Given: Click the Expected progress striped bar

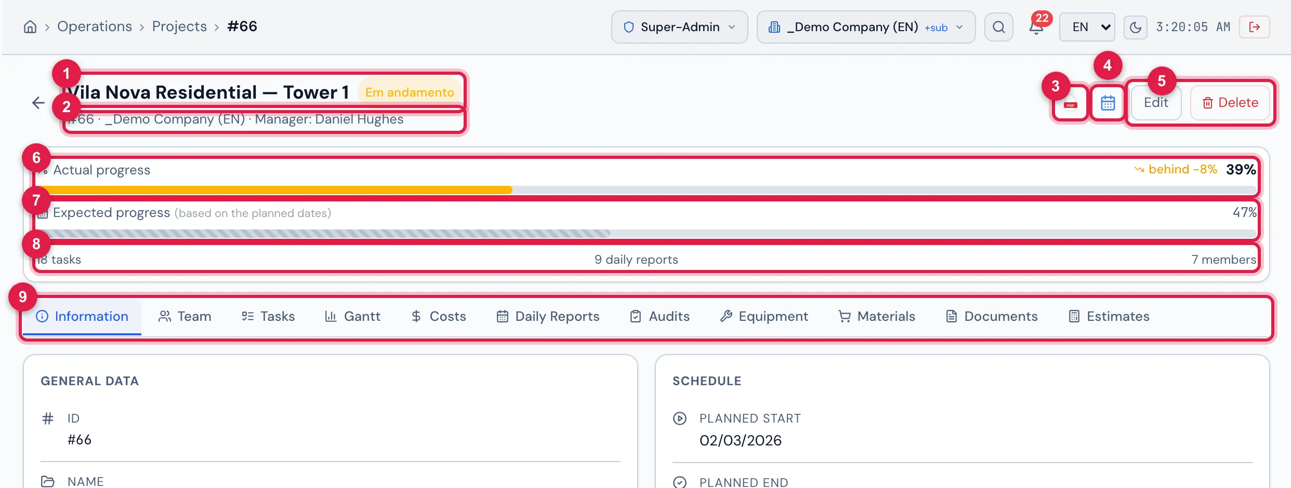Looking at the screenshot, I should [x=647, y=234].
